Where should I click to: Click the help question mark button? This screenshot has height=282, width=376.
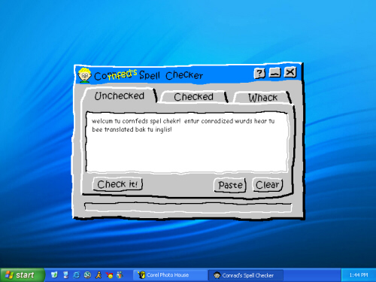pyautogui.click(x=259, y=74)
